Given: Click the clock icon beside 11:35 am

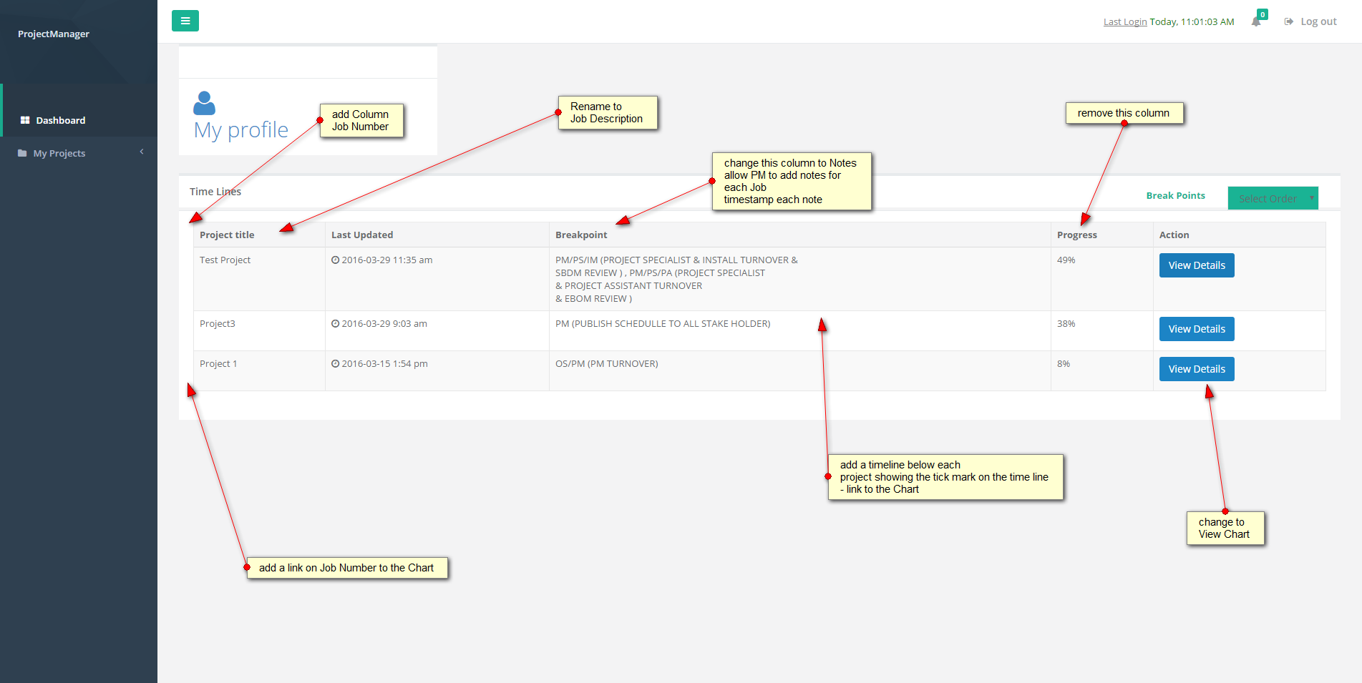Looking at the screenshot, I should pyautogui.click(x=335, y=260).
